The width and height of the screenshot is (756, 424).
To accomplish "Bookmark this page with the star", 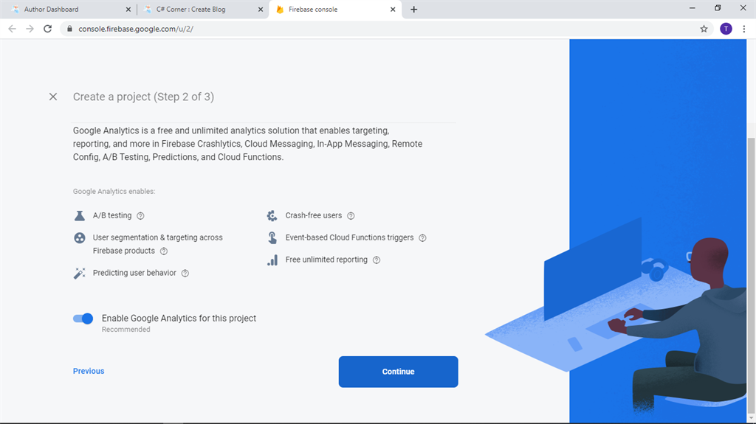I will [704, 29].
